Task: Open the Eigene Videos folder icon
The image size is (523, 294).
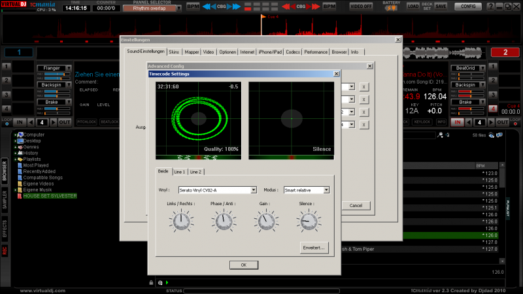Action: [20, 184]
